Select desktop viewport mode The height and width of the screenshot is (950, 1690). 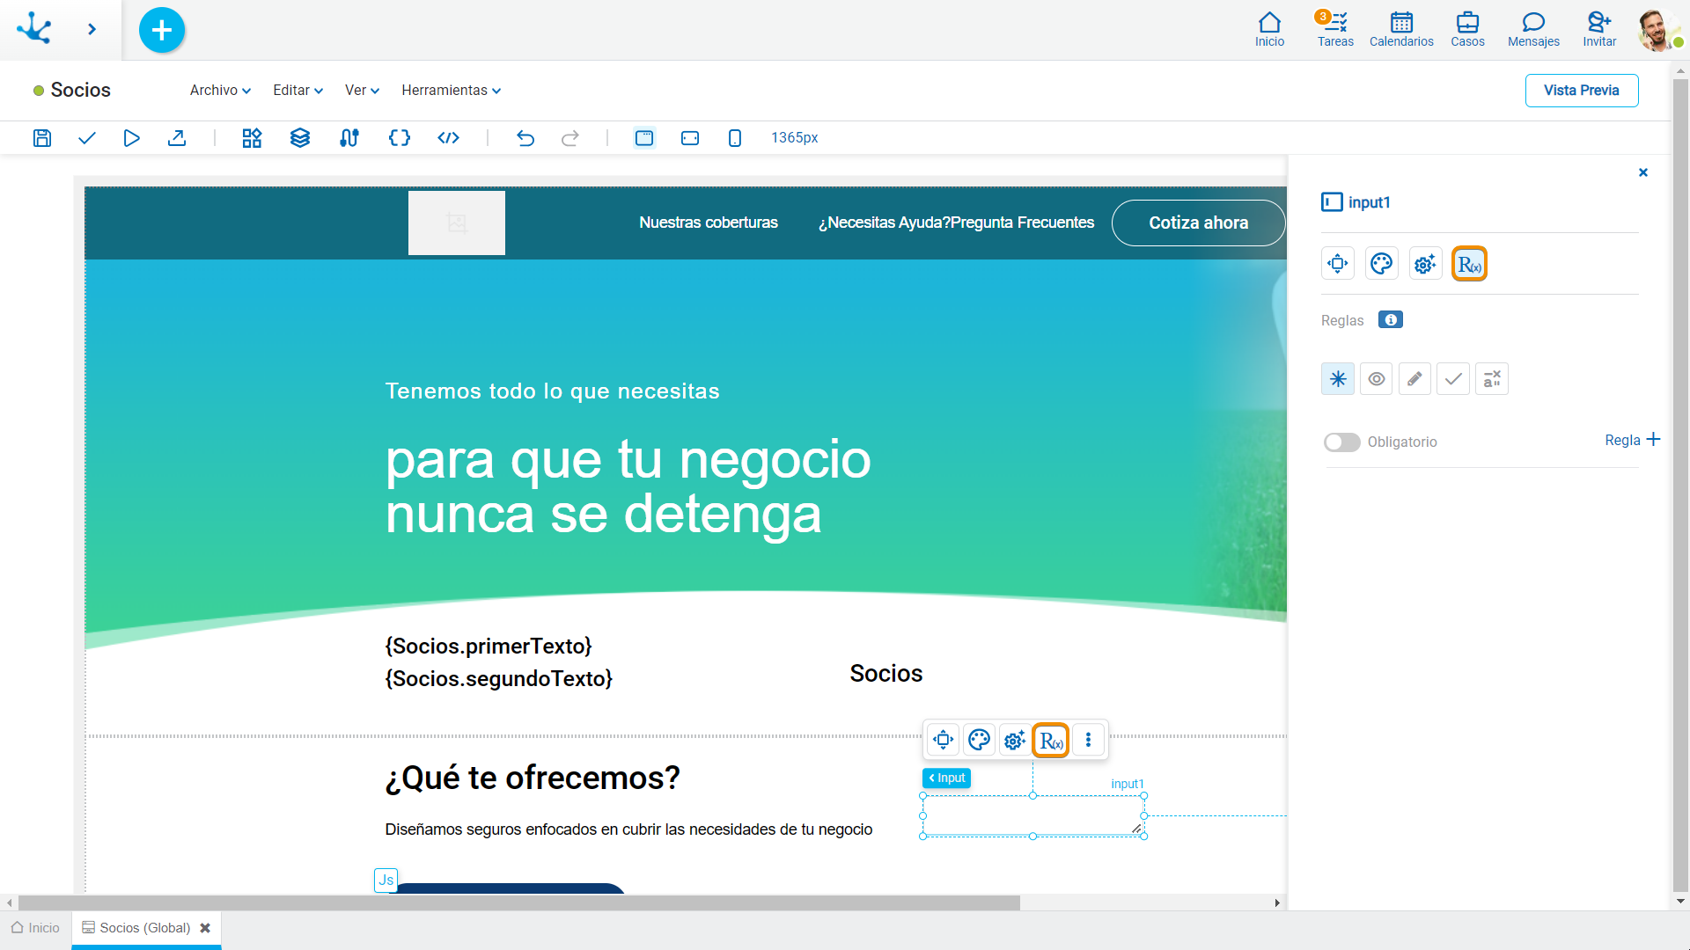pos(644,138)
